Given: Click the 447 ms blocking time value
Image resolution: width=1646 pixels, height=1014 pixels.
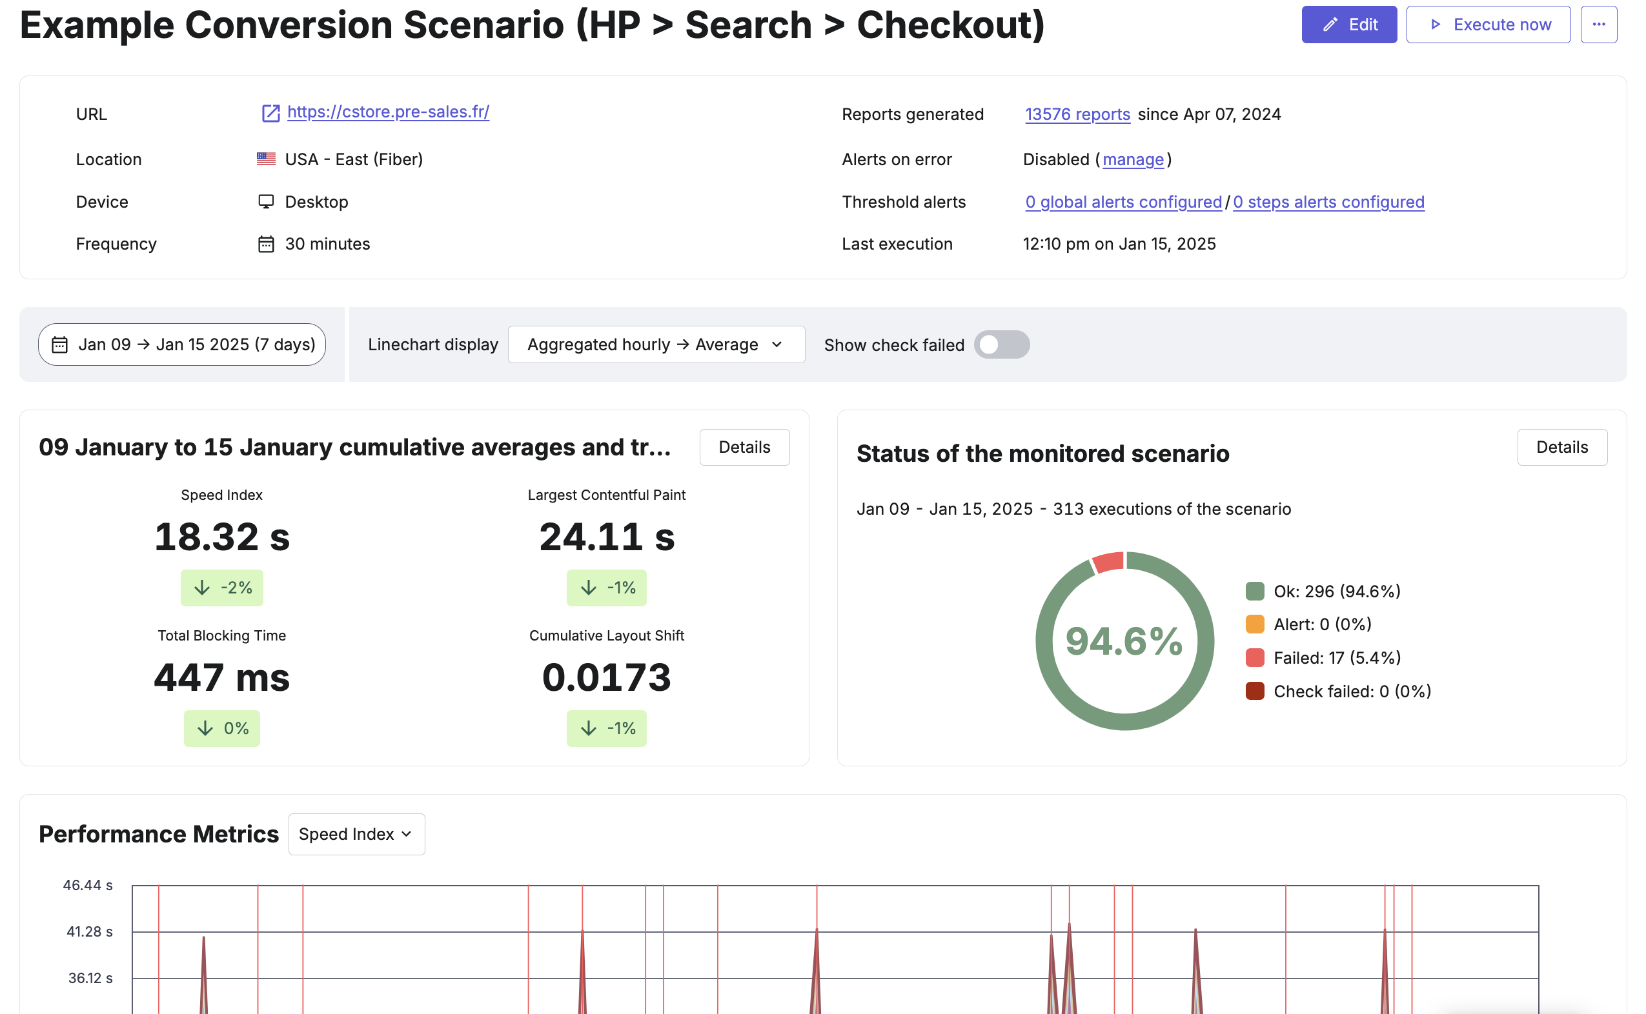Looking at the screenshot, I should [x=222, y=678].
